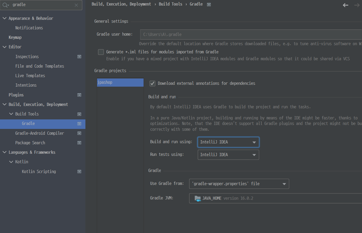Click project-level icon beside Package Search
This screenshot has height=233, width=362.
coord(79,143)
